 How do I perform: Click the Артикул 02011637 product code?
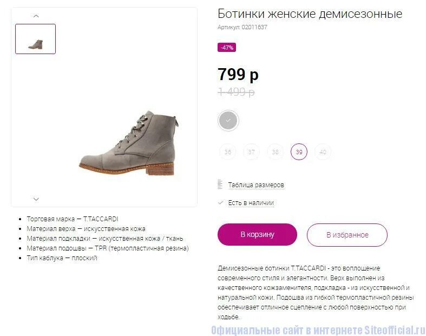[243, 27]
